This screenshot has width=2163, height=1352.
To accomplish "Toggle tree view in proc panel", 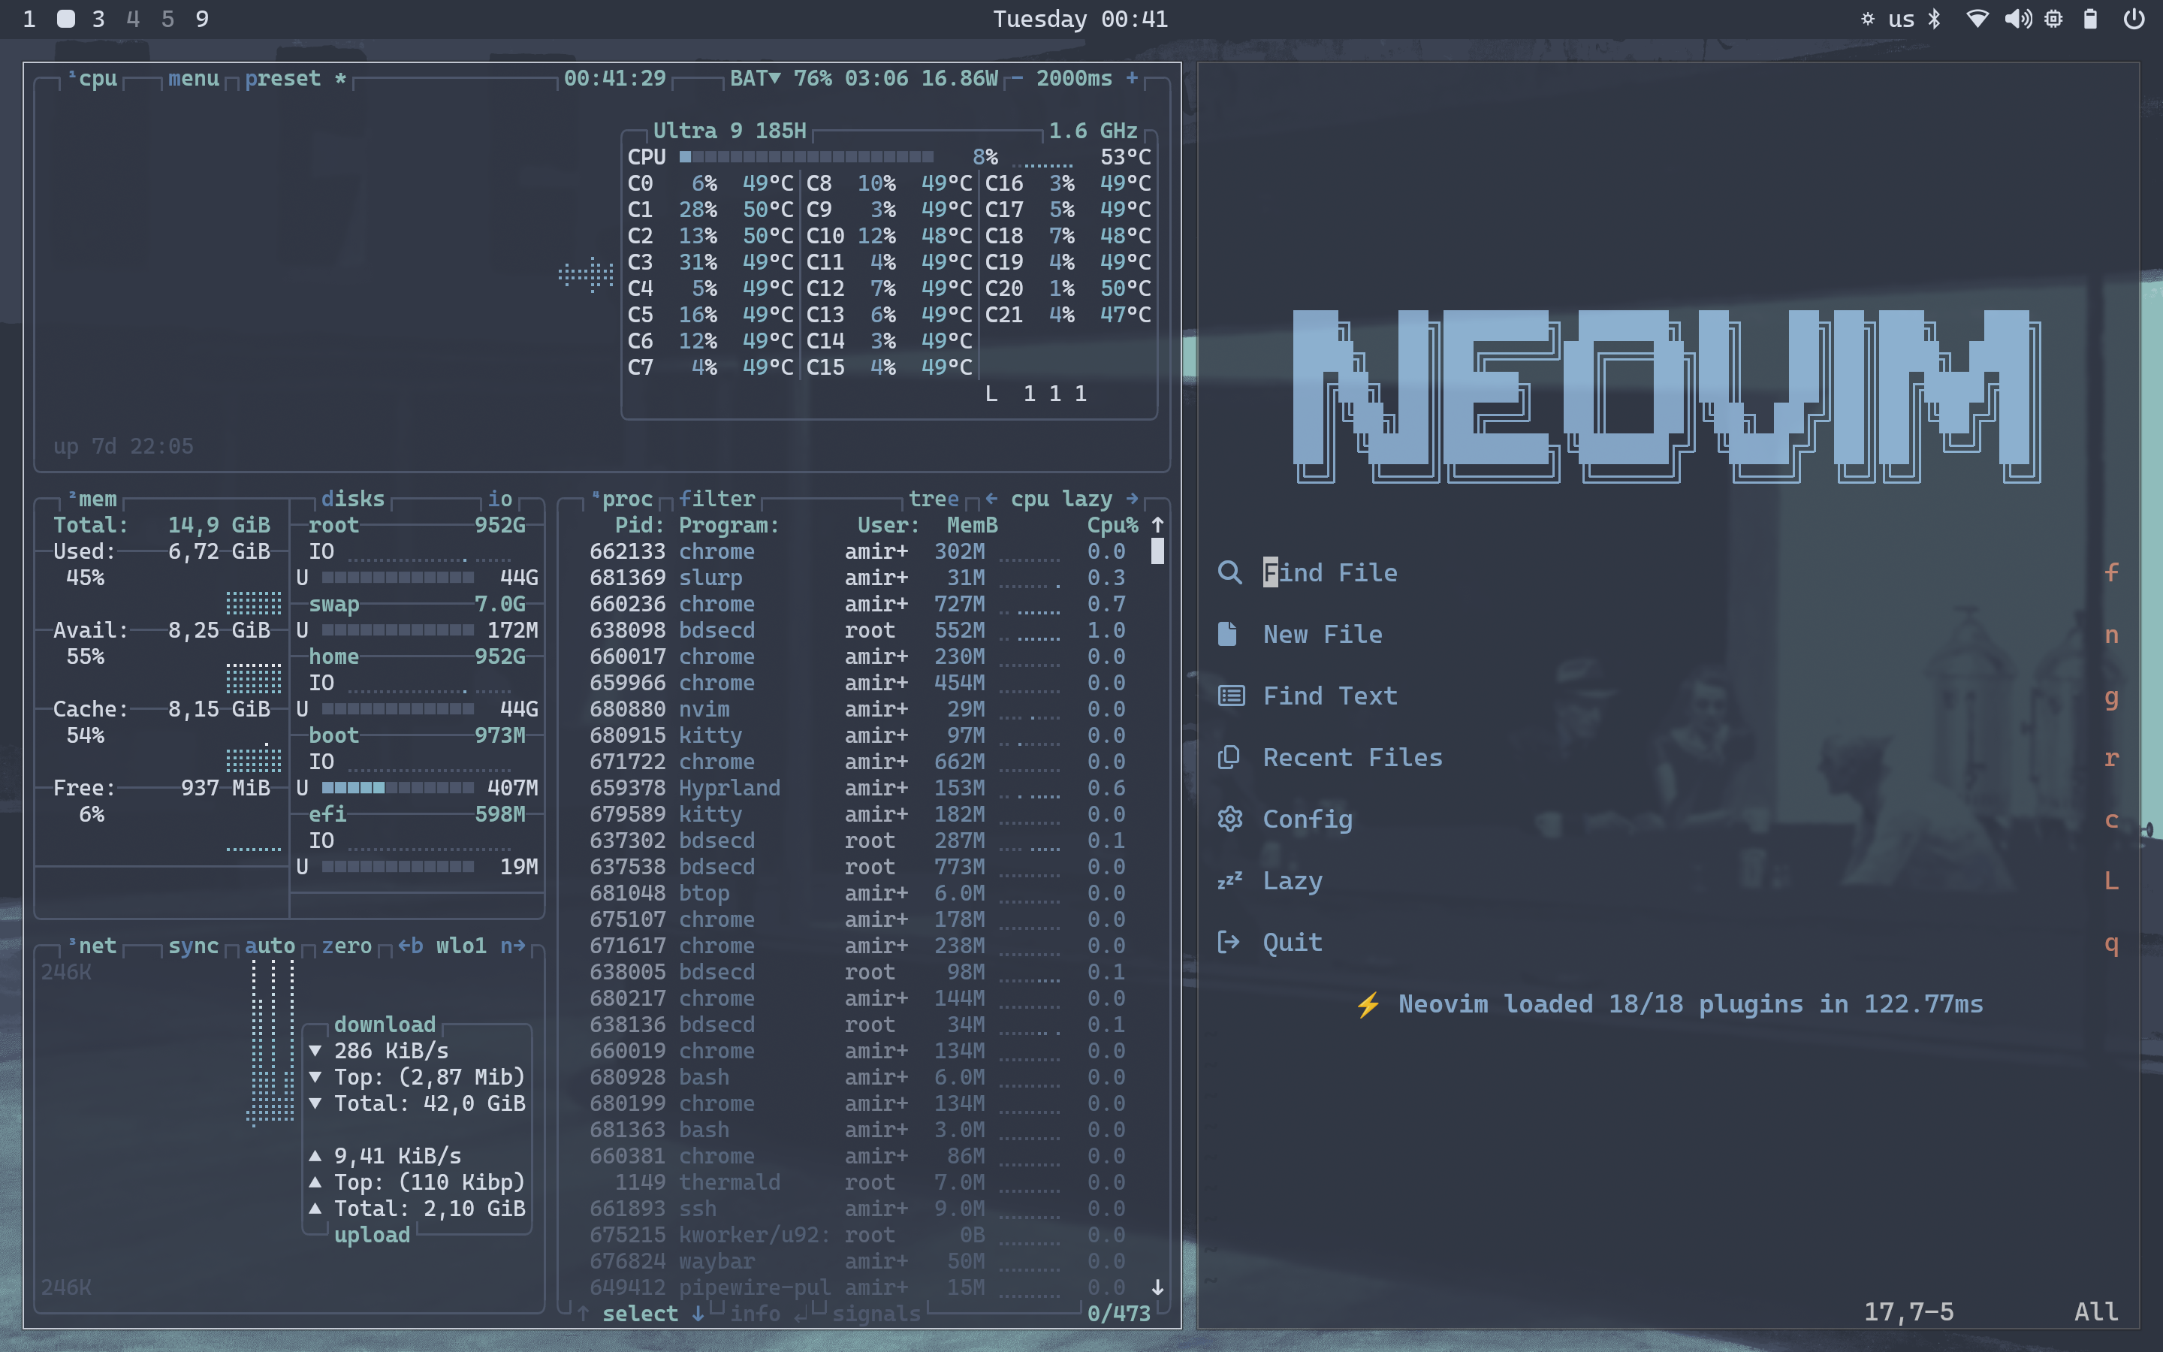I will click(x=933, y=499).
